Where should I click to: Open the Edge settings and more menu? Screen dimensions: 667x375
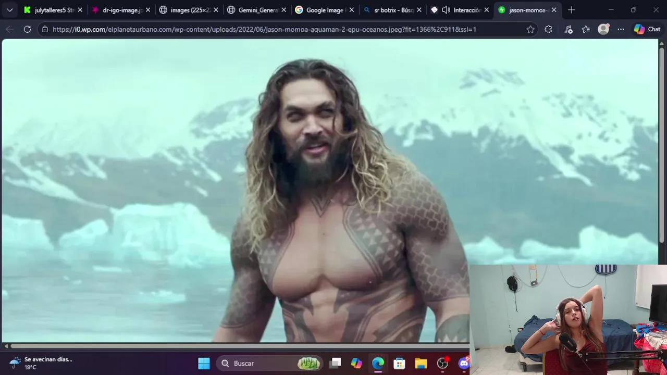(x=621, y=29)
